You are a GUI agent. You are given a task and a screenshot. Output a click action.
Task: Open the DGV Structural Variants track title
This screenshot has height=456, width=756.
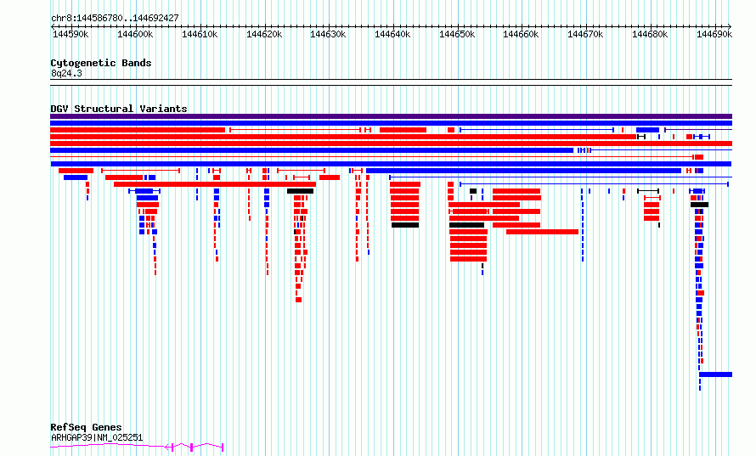119,109
